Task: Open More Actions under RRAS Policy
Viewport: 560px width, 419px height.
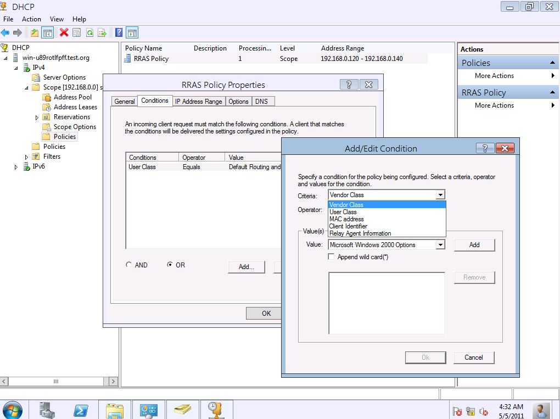Action: click(x=494, y=105)
